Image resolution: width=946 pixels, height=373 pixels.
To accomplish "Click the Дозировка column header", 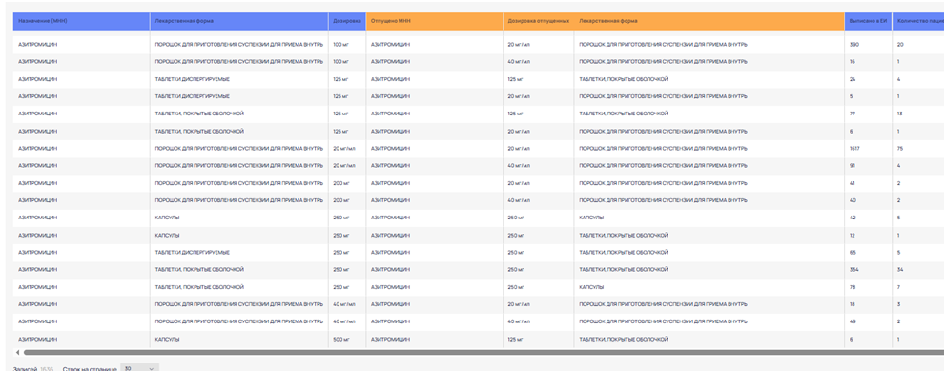I will tap(347, 21).
